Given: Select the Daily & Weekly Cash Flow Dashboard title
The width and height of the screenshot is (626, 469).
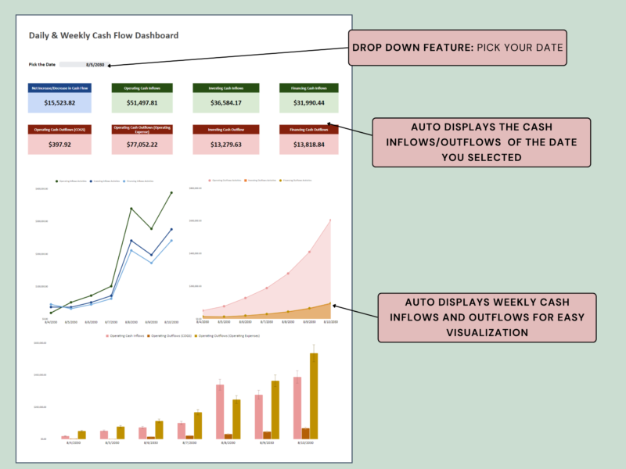Looking at the screenshot, I should [103, 35].
